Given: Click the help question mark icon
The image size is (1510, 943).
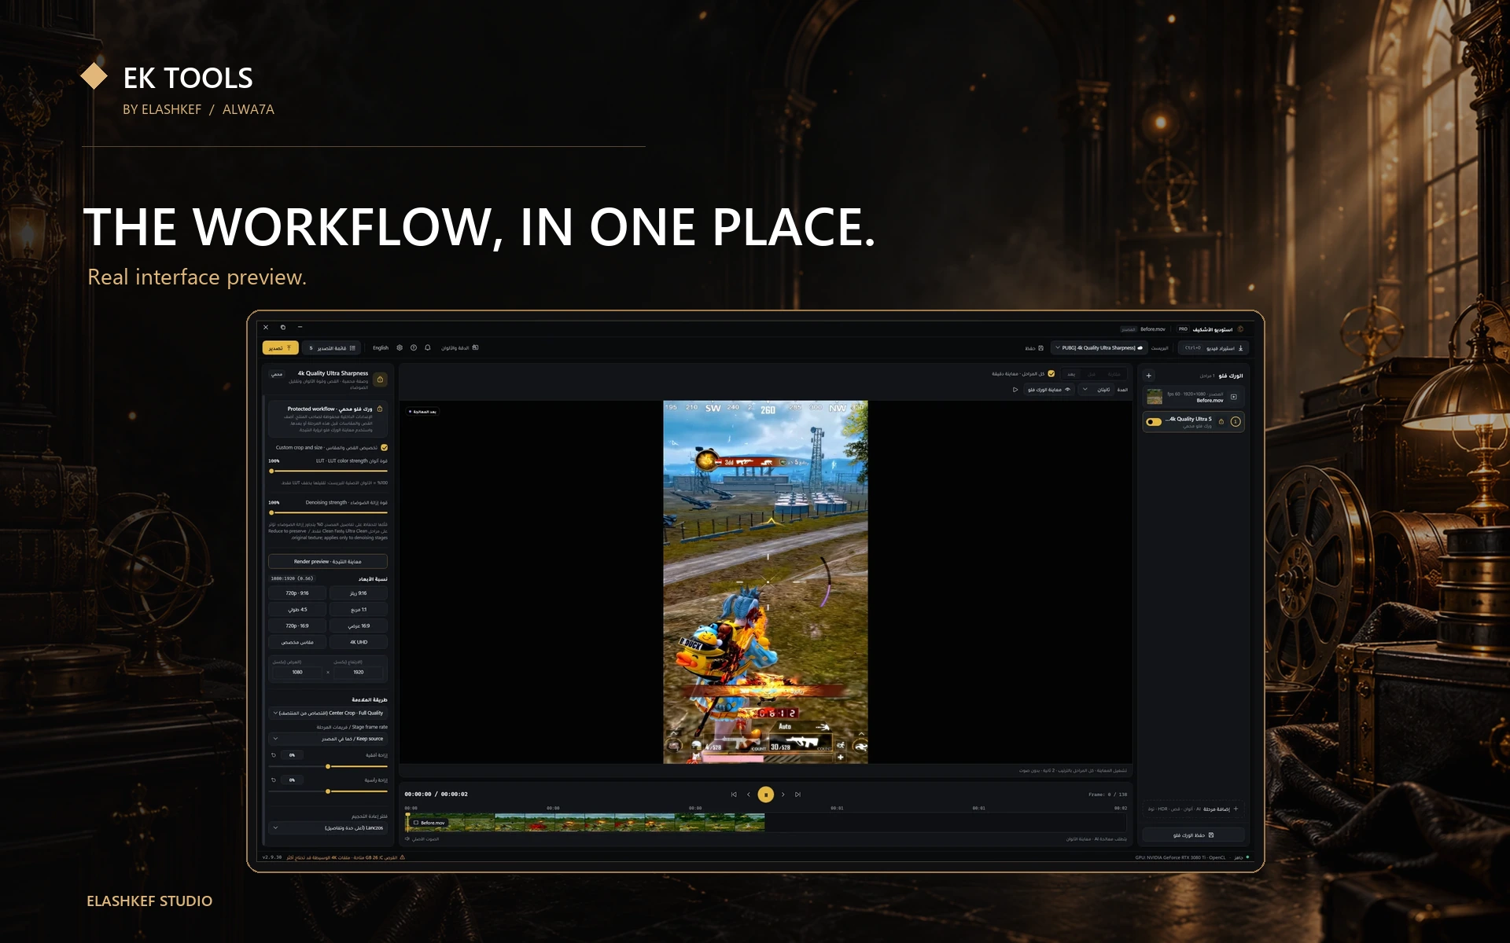Looking at the screenshot, I should point(414,347).
